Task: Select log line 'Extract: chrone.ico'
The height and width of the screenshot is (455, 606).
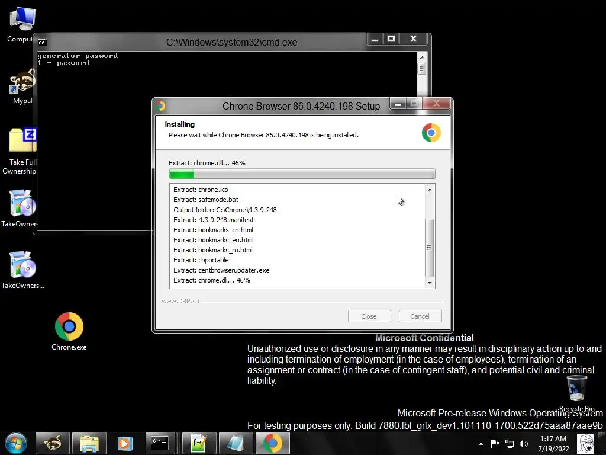Action: tap(201, 190)
